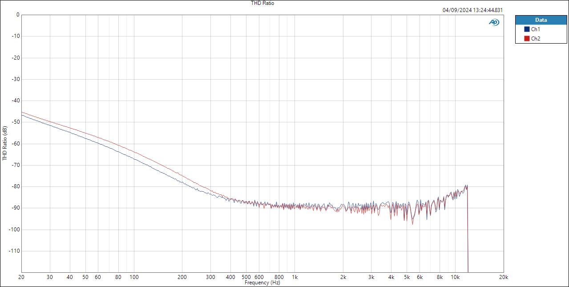Click the Data panel header
Viewport: 569px width, 287px height.
tap(541, 20)
